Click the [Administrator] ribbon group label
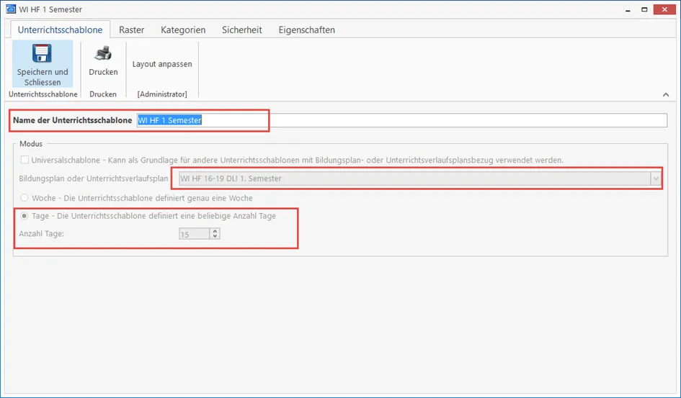 click(x=162, y=94)
